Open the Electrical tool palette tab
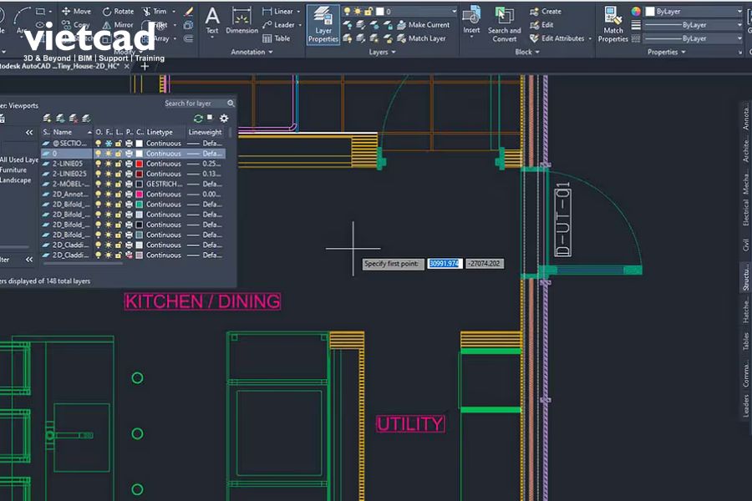This screenshot has height=501, width=752. coord(745,211)
